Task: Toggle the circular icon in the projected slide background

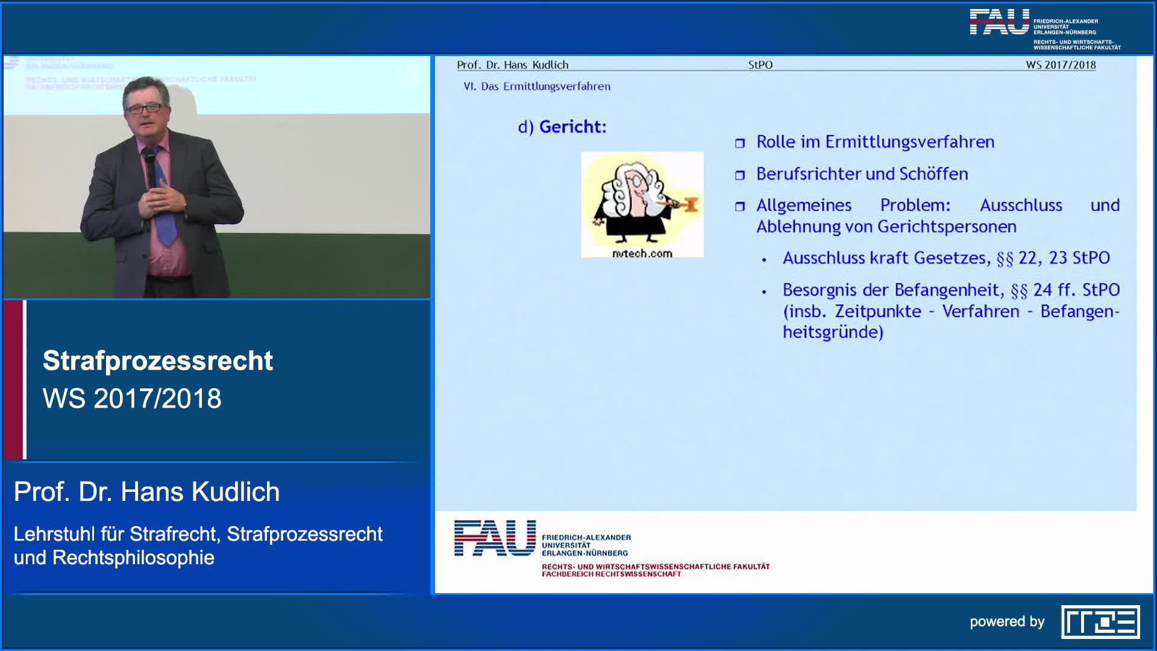Action: tap(410, 74)
